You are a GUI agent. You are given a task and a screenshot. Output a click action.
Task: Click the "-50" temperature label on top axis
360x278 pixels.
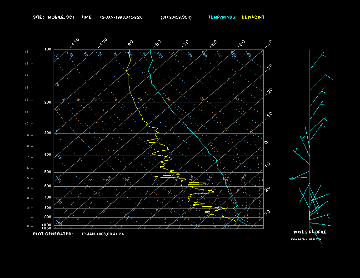241,44
